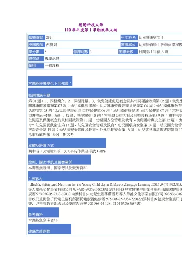The image size is (182, 258).
Task: Select value 一般課程
Action: pyautogui.click(x=52, y=66)
